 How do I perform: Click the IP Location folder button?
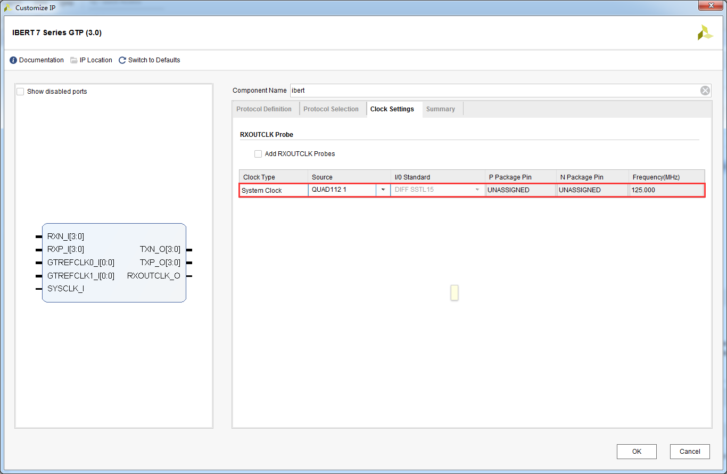[91, 60]
